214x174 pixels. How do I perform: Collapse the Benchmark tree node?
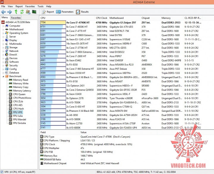(3, 76)
